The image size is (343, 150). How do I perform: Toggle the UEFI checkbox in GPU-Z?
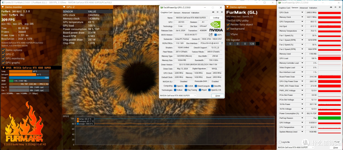[215, 35]
